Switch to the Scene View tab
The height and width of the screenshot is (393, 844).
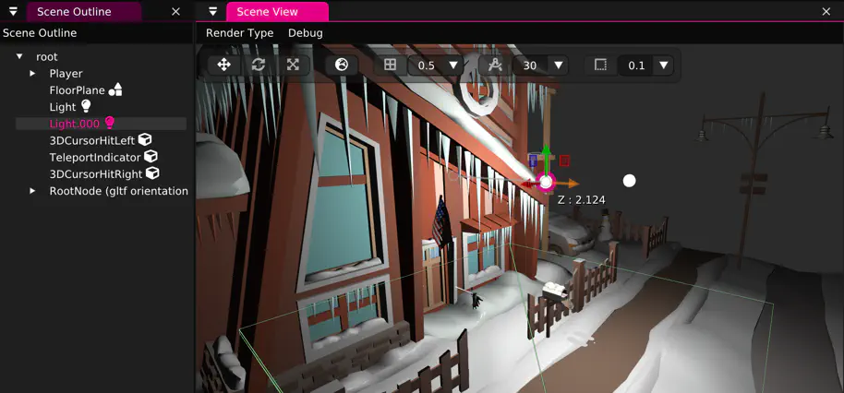266,12
